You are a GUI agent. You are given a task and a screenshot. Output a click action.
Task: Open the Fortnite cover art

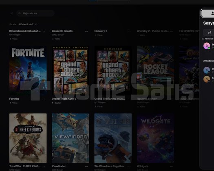point(28,70)
